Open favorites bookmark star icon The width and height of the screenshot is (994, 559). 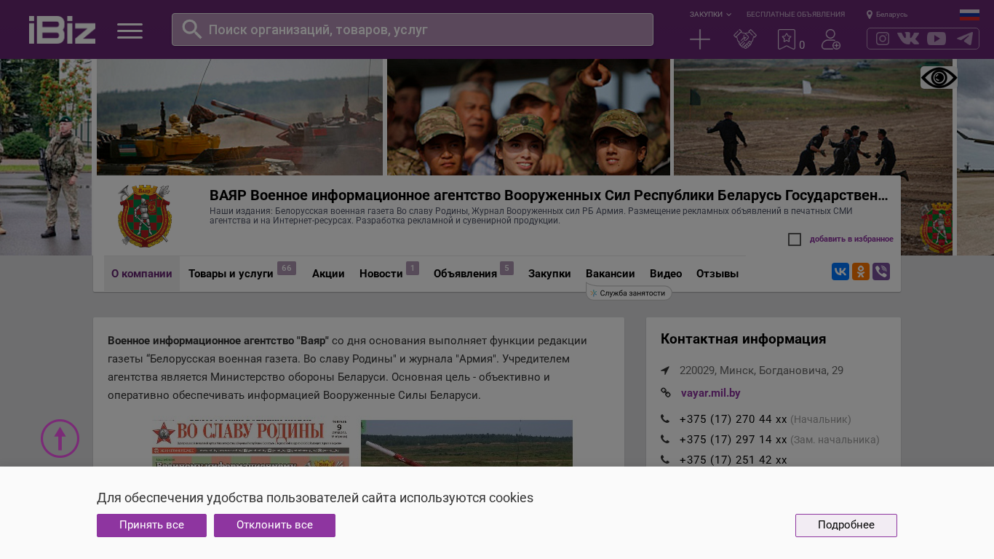click(x=787, y=39)
